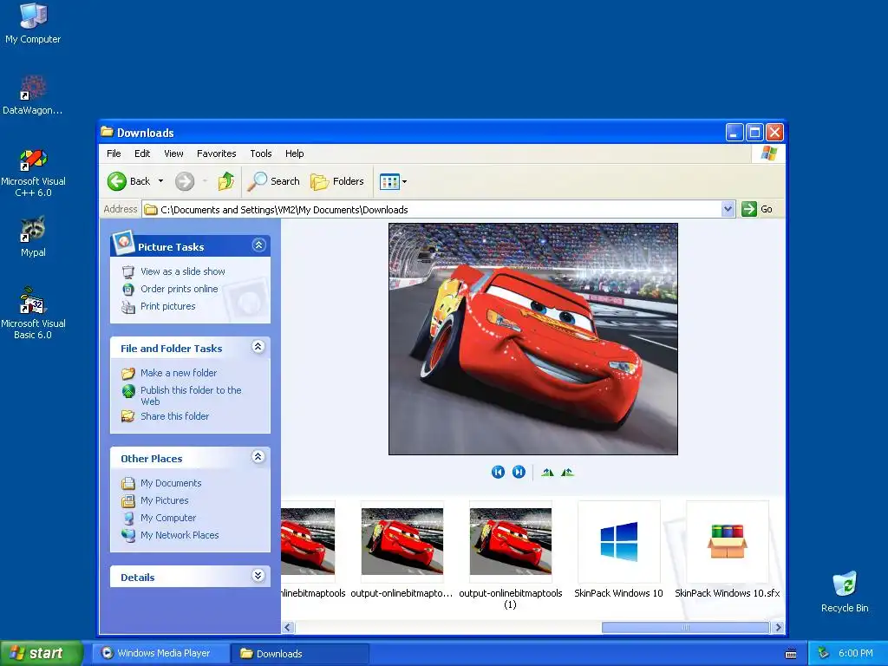Click the Go button
Image resolution: width=888 pixels, height=666 pixels.
click(757, 209)
